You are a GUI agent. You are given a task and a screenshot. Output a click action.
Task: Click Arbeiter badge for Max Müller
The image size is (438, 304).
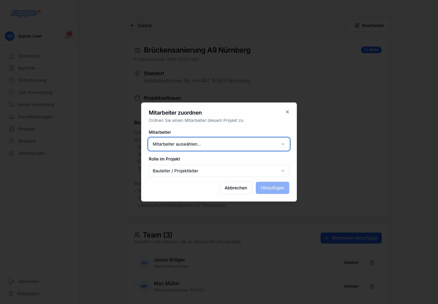click(x=351, y=286)
